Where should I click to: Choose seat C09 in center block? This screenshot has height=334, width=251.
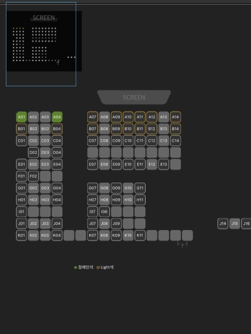(116, 141)
